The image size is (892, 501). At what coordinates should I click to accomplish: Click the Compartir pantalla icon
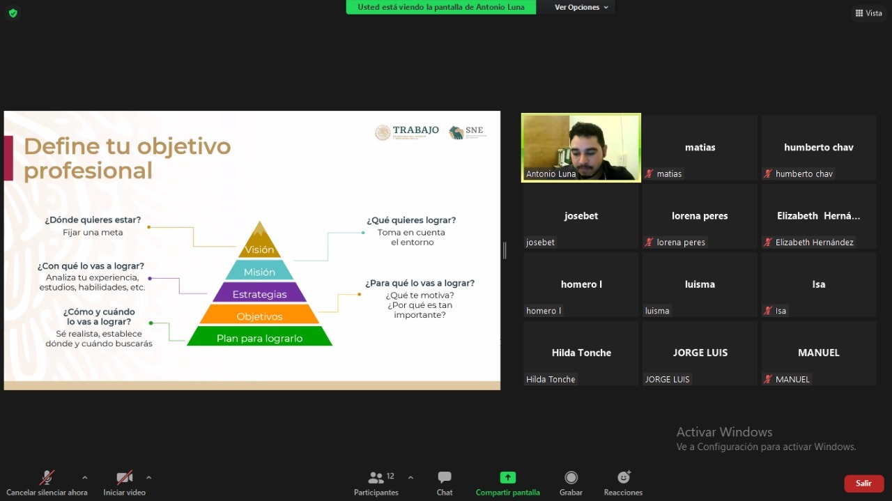507,478
